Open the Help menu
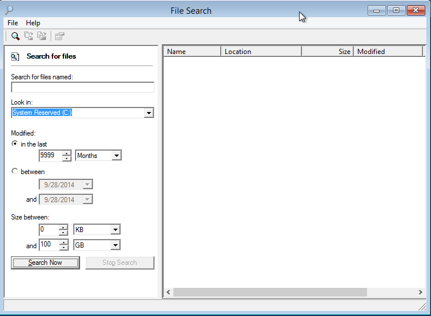Viewport: 431px width, 316px height. (x=33, y=23)
